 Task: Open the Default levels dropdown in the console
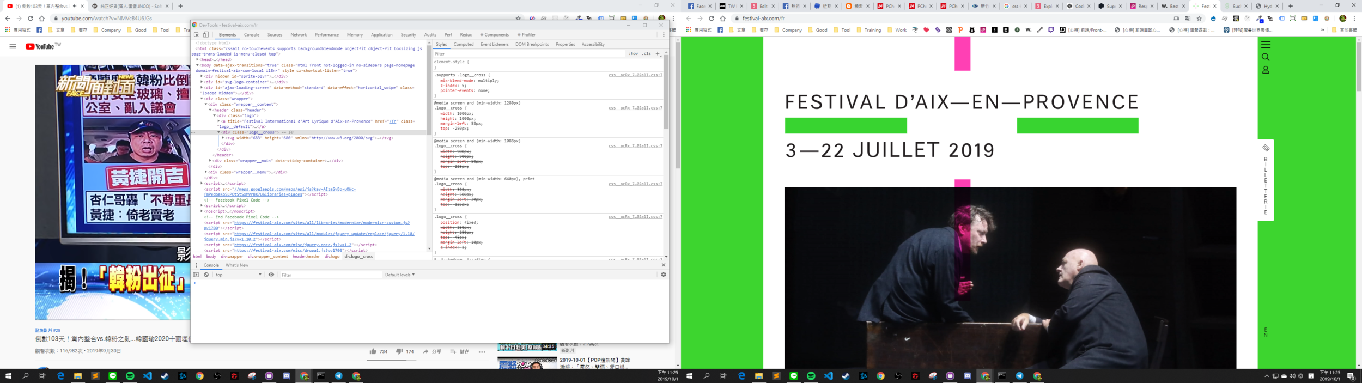pyautogui.click(x=400, y=275)
